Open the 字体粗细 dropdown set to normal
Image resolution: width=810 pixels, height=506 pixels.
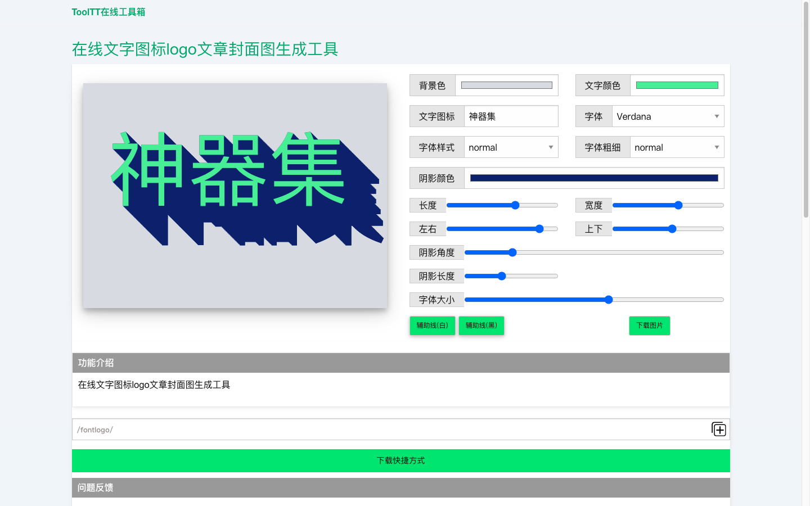click(x=677, y=147)
